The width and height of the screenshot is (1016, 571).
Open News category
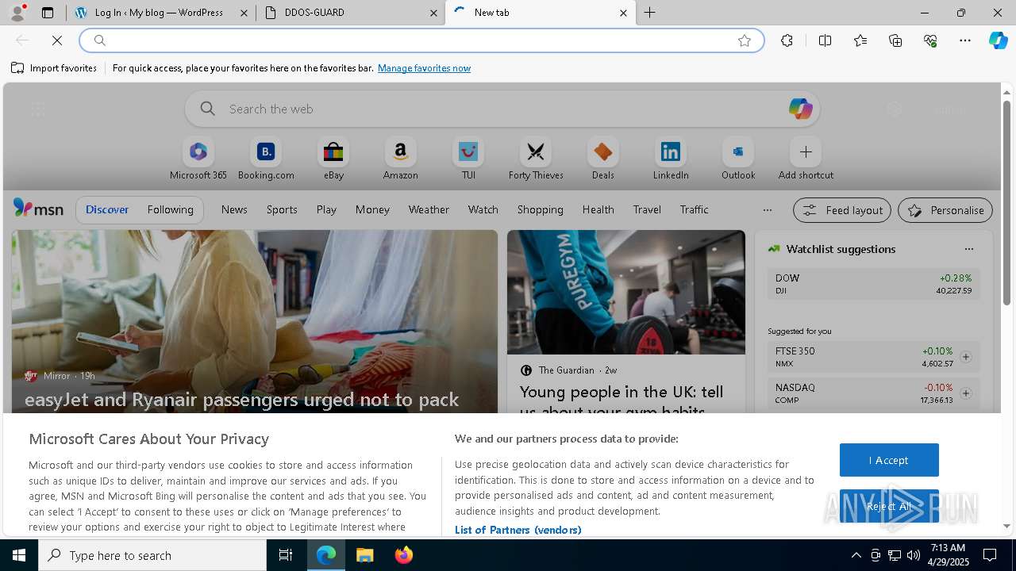coord(234,209)
